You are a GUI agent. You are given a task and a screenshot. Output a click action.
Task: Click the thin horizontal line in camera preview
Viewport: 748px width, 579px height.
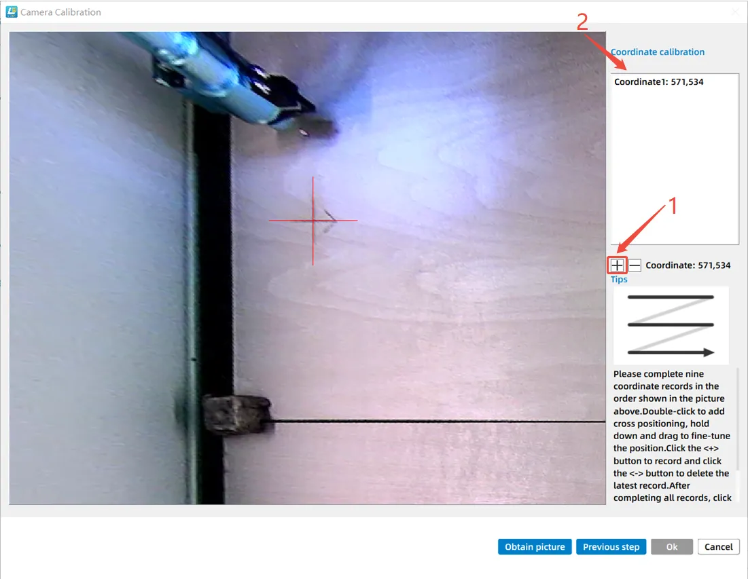(x=435, y=422)
